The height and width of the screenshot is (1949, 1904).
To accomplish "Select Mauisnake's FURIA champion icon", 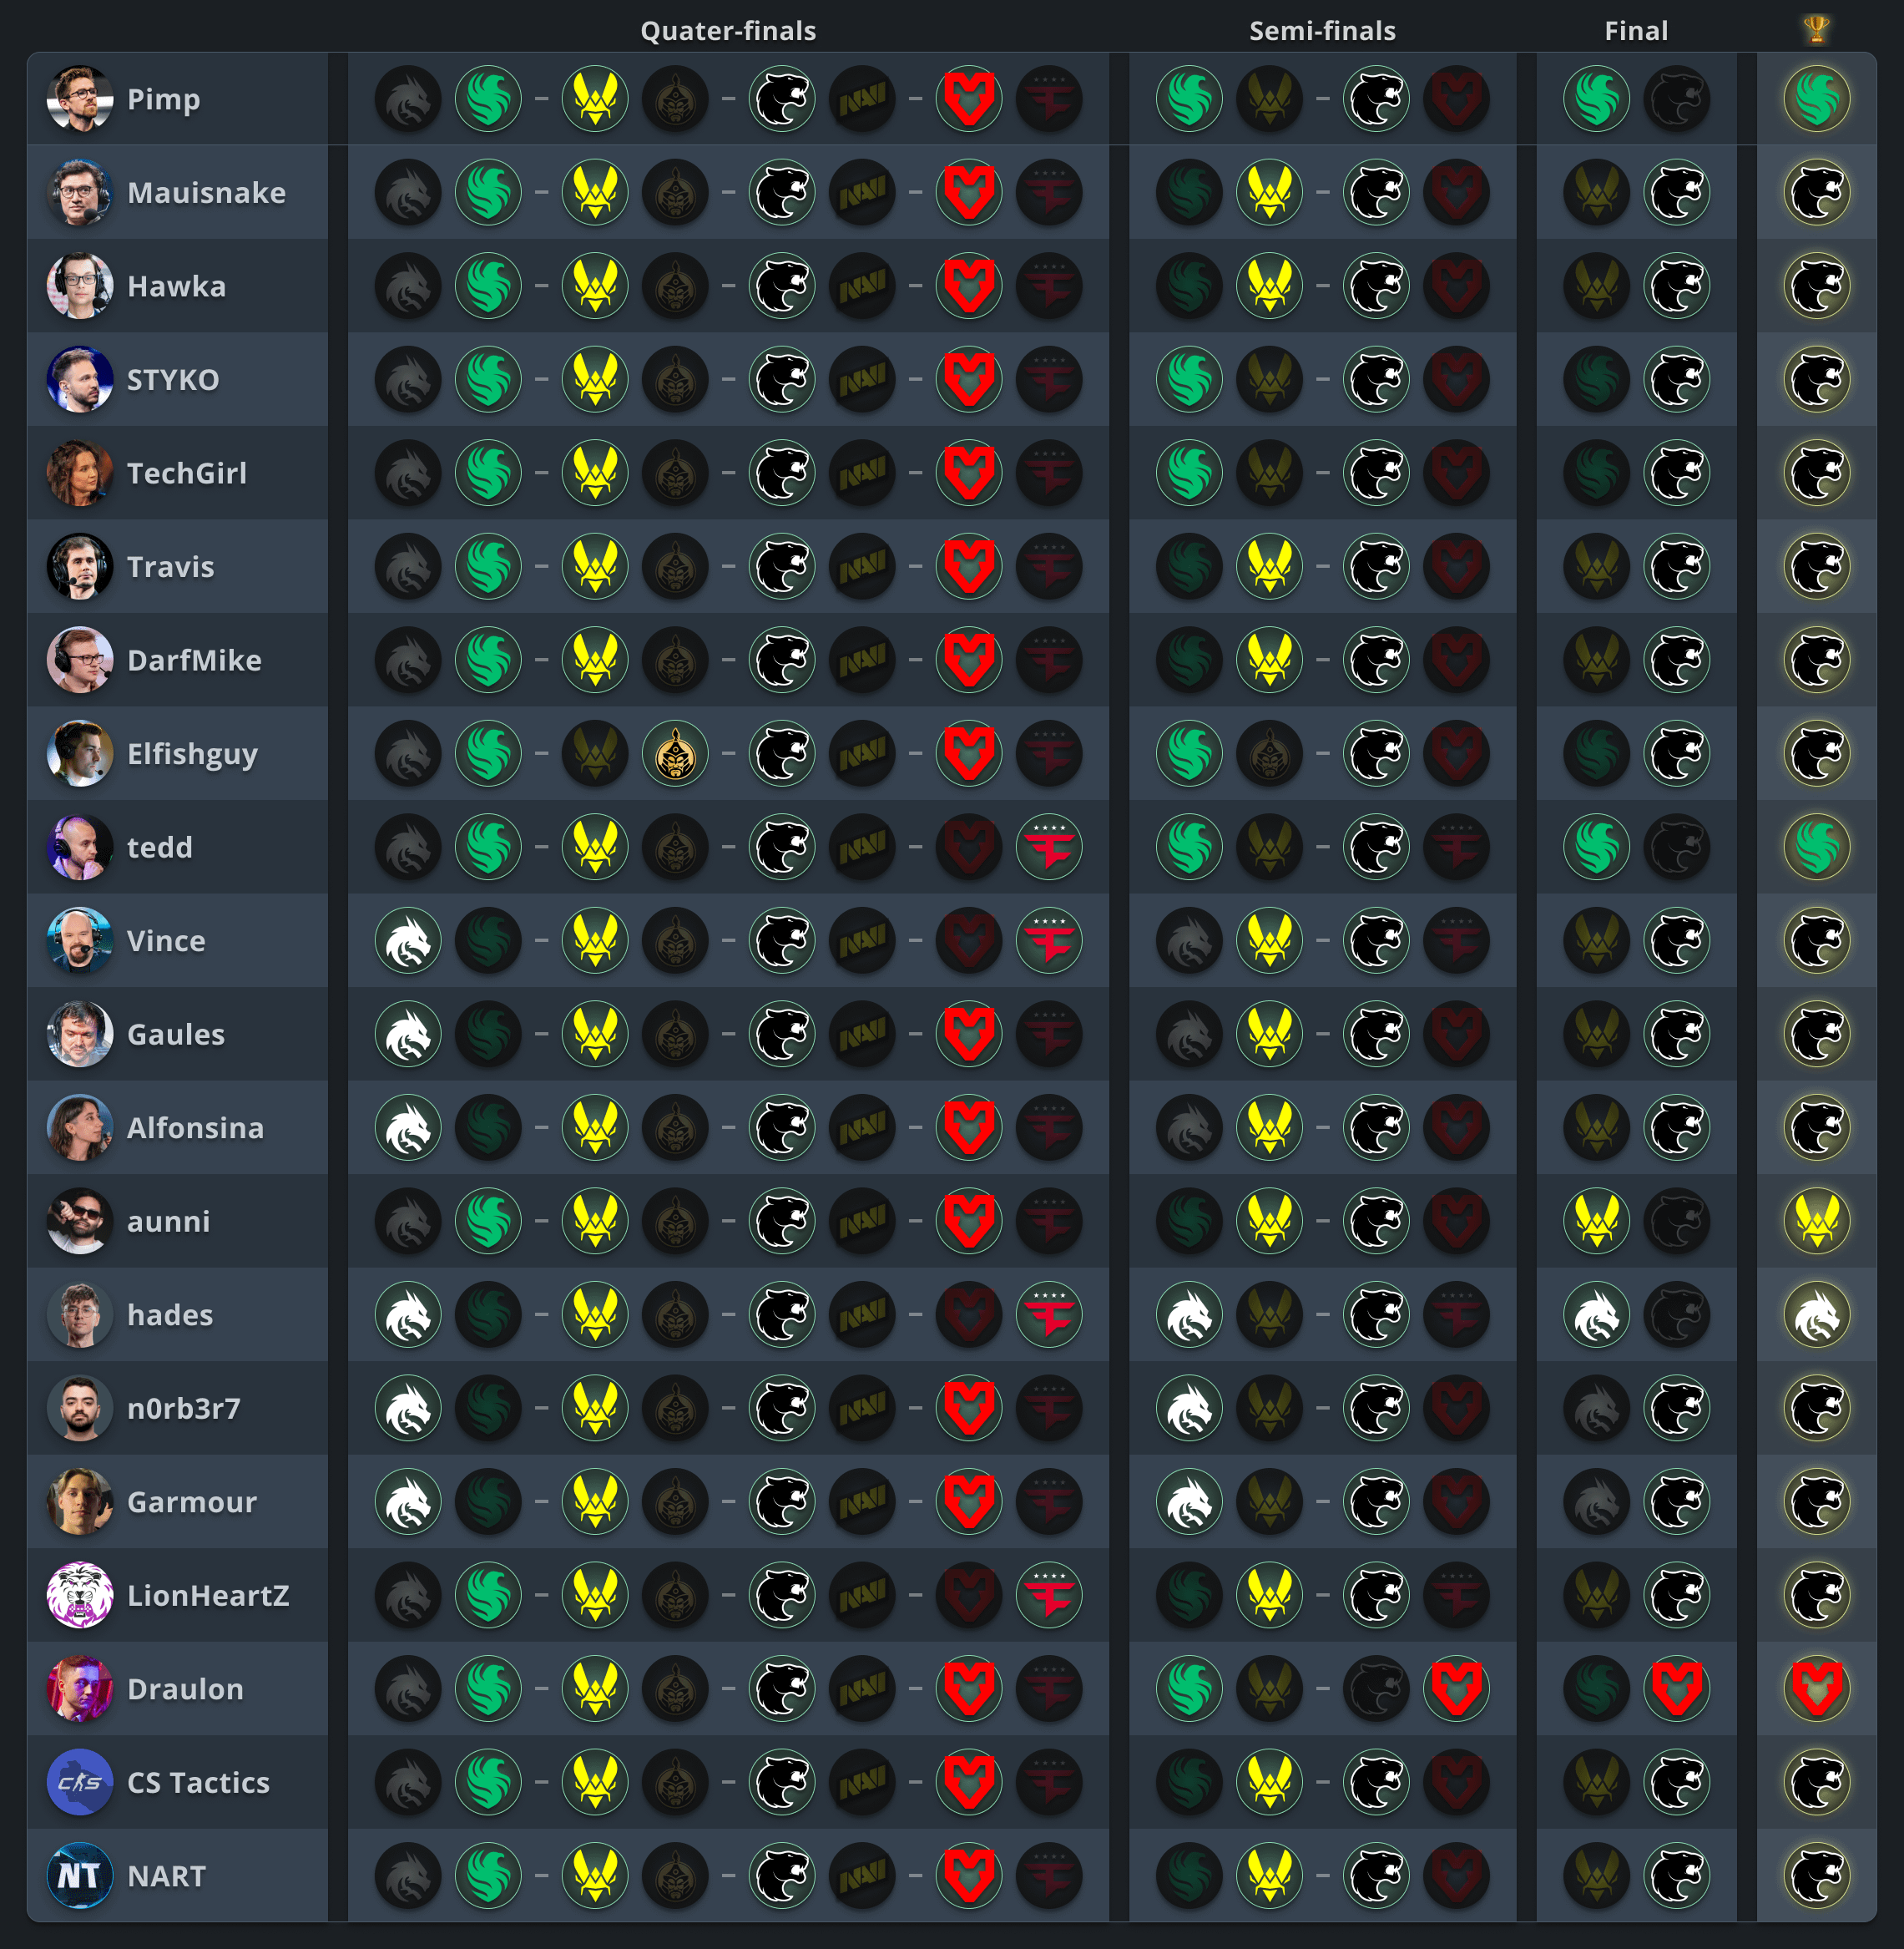I will coord(1816,192).
